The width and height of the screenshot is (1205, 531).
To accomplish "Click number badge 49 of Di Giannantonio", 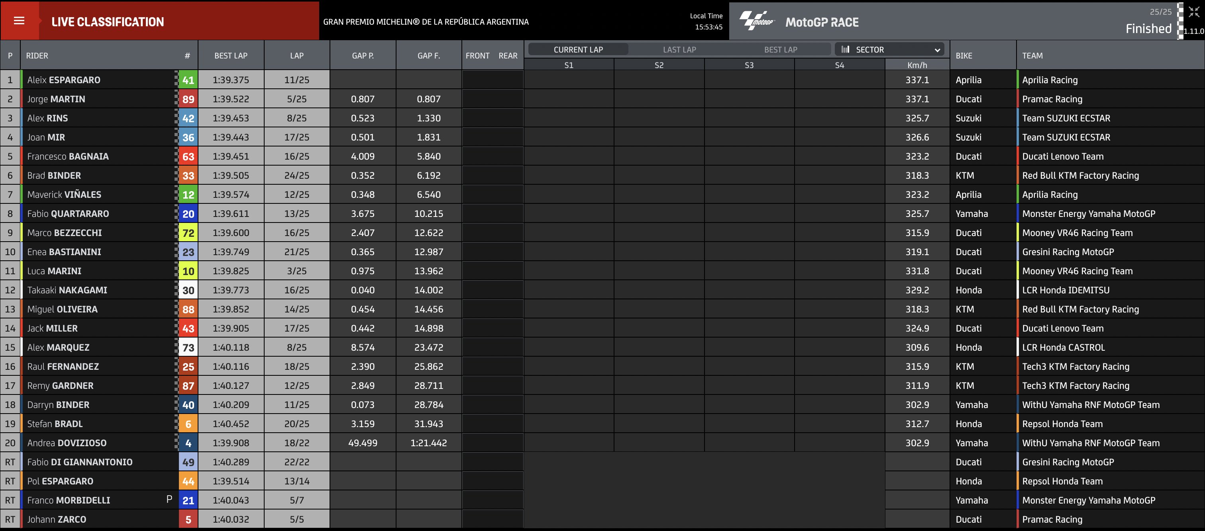I will click(188, 462).
